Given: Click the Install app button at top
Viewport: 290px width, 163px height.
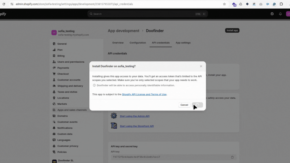Looking at the screenshot, I should point(232,30).
